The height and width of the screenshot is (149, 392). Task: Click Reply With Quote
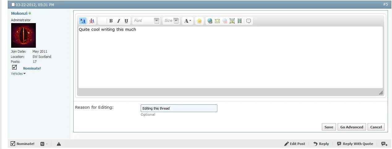tap(355, 144)
